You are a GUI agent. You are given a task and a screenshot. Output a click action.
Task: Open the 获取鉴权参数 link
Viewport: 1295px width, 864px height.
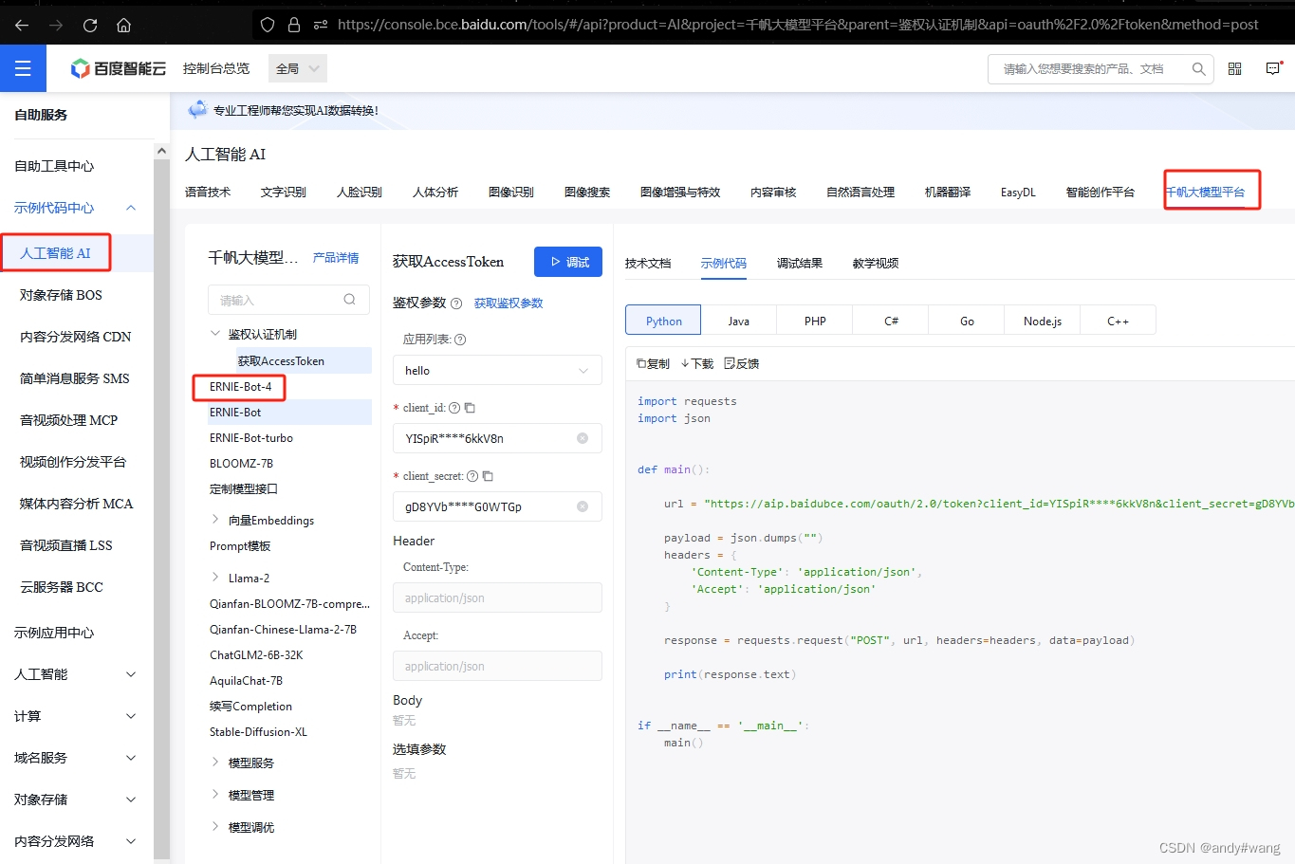[509, 303]
